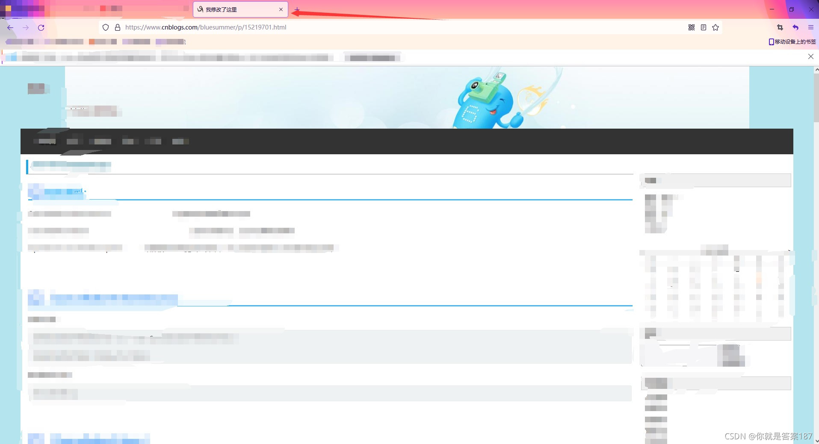View site security padlock info
The image size is (819, 444).
tap(118, 27)
